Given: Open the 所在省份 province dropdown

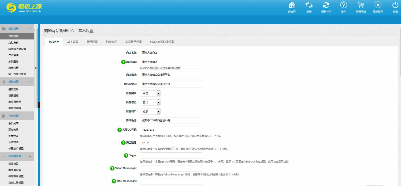Looking at the screenshot, I should [x=158, y=103].
